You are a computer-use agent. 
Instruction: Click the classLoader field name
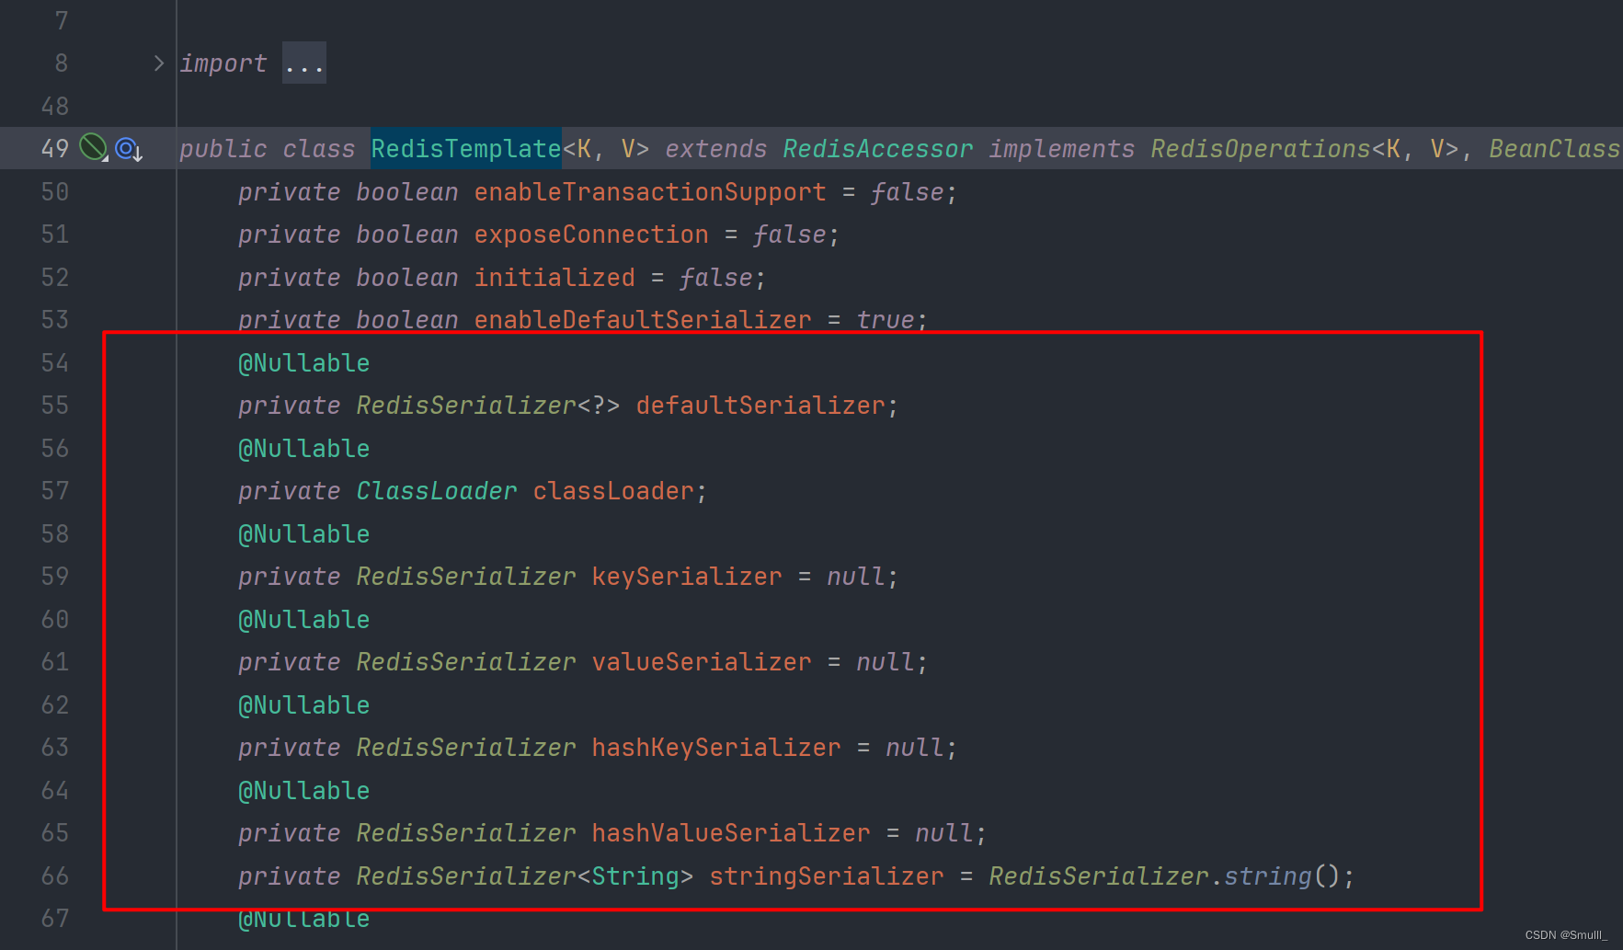[613, 491]
